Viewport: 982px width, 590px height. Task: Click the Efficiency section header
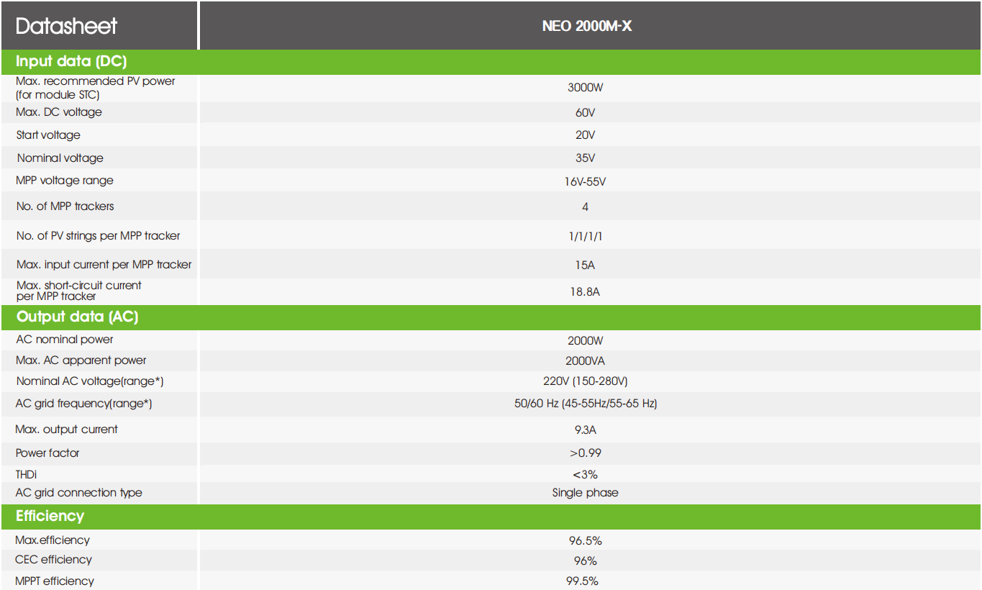pyautogui.click(x=491, y=517)
